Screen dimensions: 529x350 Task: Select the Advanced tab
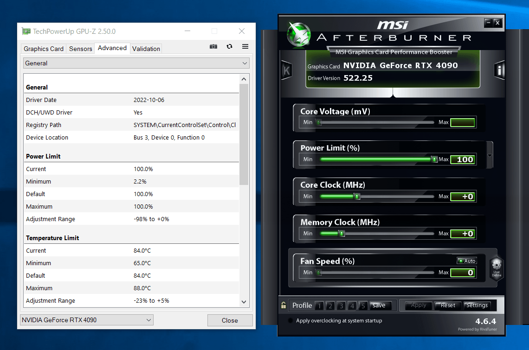pos(112,48)
